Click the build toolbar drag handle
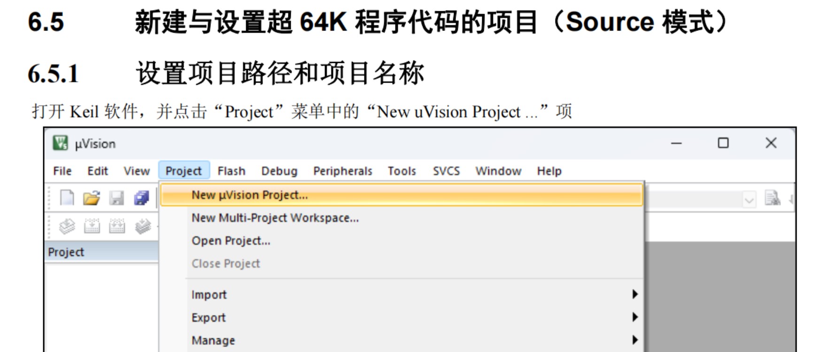Image resolution: width=834 pixels, height=352 pixels. click(49, 226)
